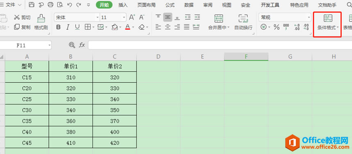Switch to the 开始 tab
Screen dimensions: 352x154
104,5
